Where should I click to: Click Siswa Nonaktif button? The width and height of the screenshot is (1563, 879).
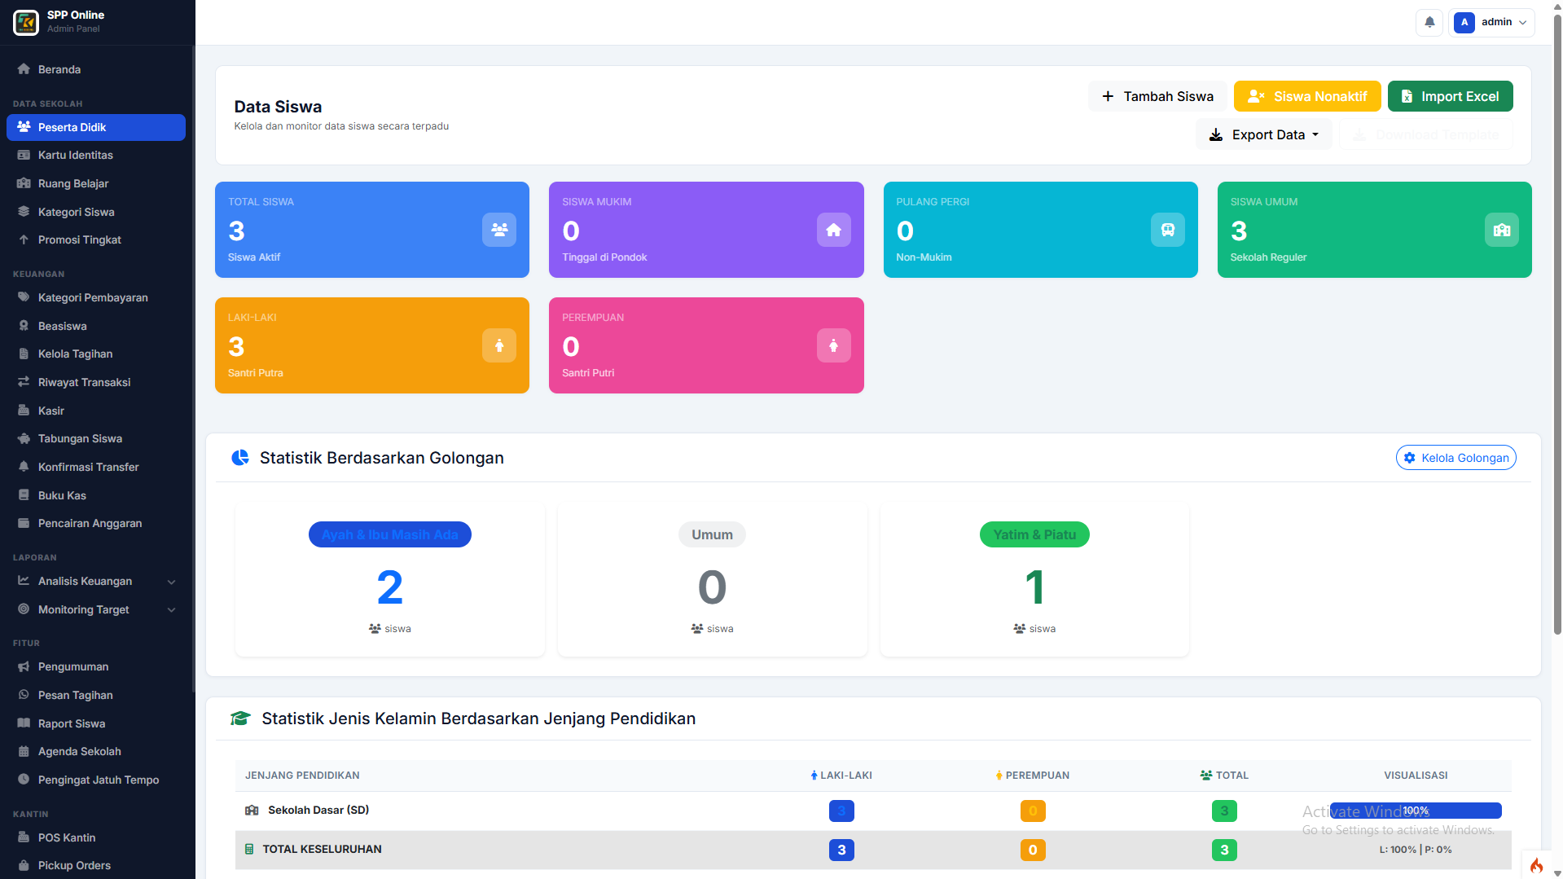[x=1307, y=96]
